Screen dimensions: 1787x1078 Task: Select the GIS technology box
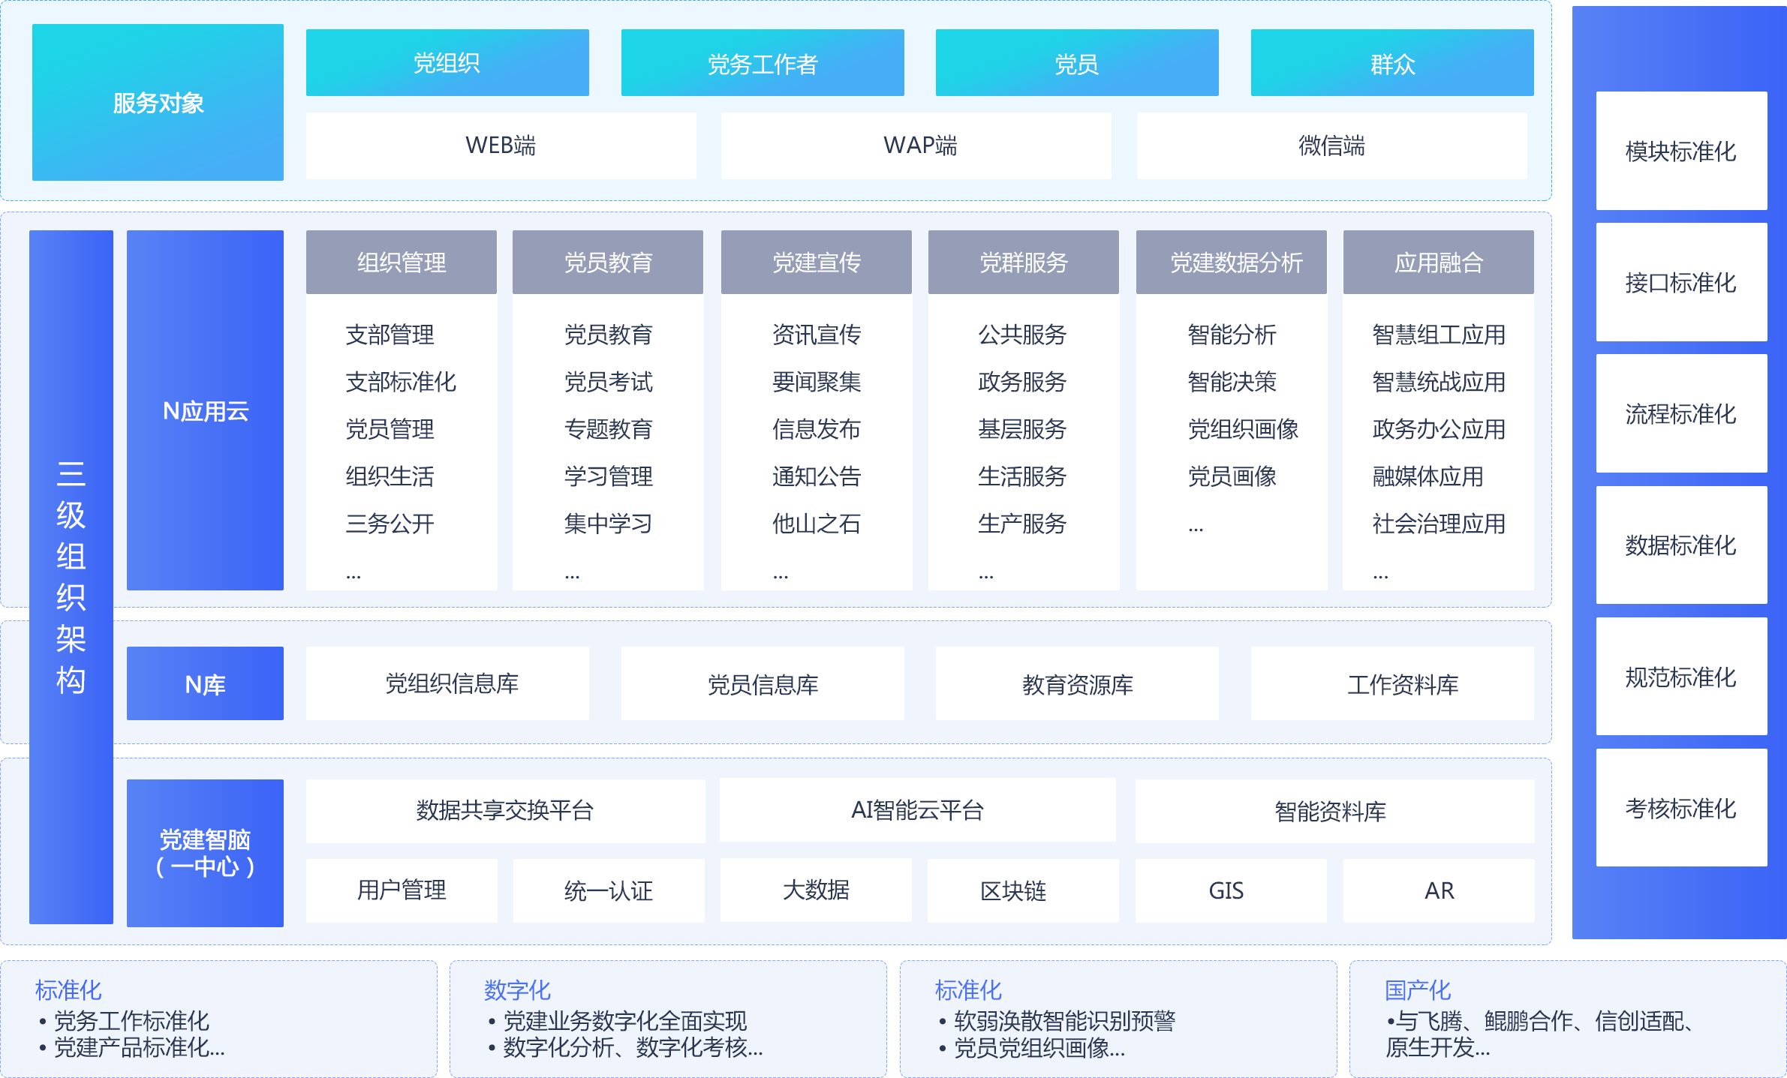point(1226,890)
